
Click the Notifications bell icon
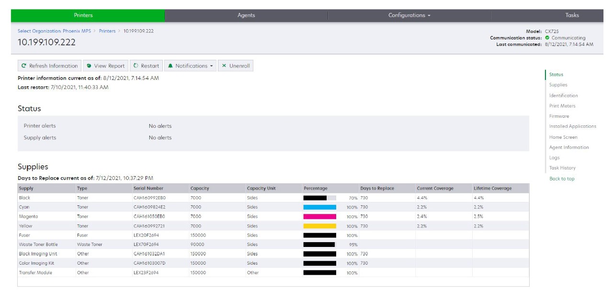pos(170,66)
